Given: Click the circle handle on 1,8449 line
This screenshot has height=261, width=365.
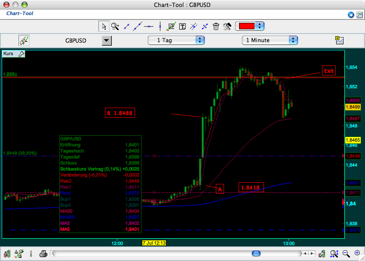Looking at the screenshot, I should pos(154,155).
